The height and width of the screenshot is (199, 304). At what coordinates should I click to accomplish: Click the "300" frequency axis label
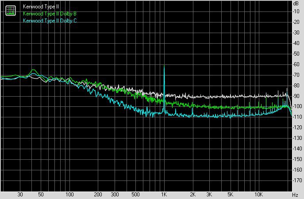point(115,195)
